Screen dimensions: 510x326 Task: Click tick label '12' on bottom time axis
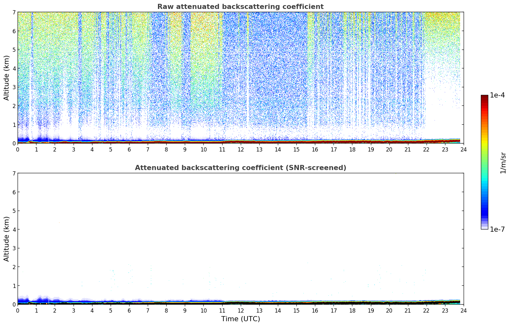pos(240,310)
